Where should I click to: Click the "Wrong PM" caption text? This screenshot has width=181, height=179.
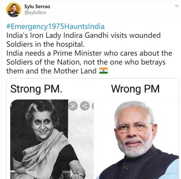click(135, 89)
